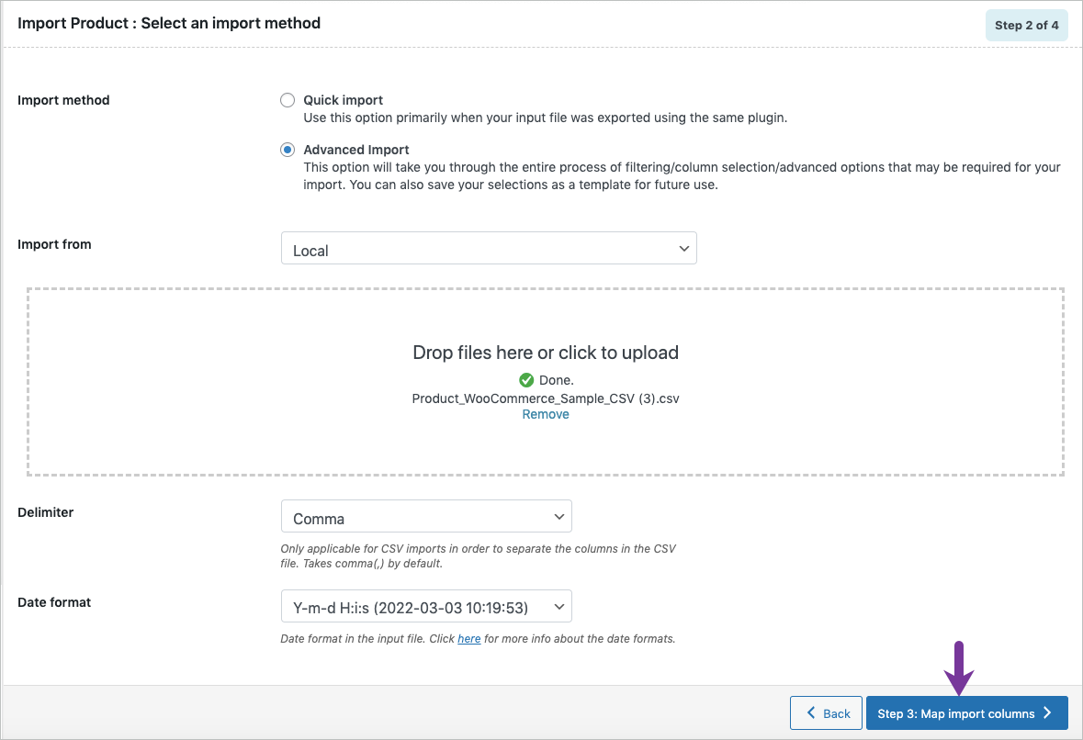Select the Quick import radio button
The height and width of the screenshot is (740, 1083).
[x=288, y=99]
